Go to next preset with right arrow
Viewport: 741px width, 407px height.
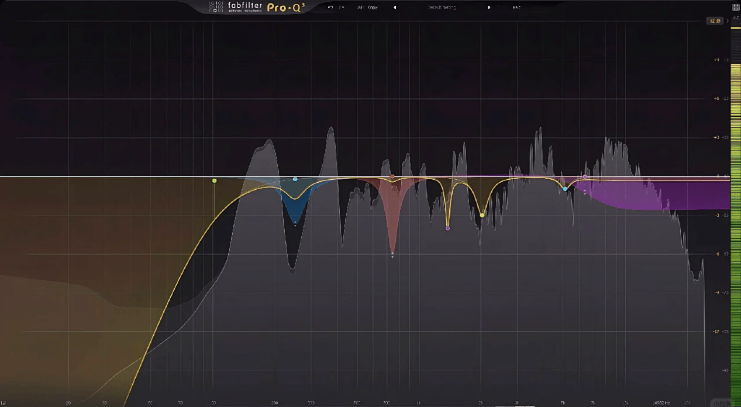click(x=489, y=8)
